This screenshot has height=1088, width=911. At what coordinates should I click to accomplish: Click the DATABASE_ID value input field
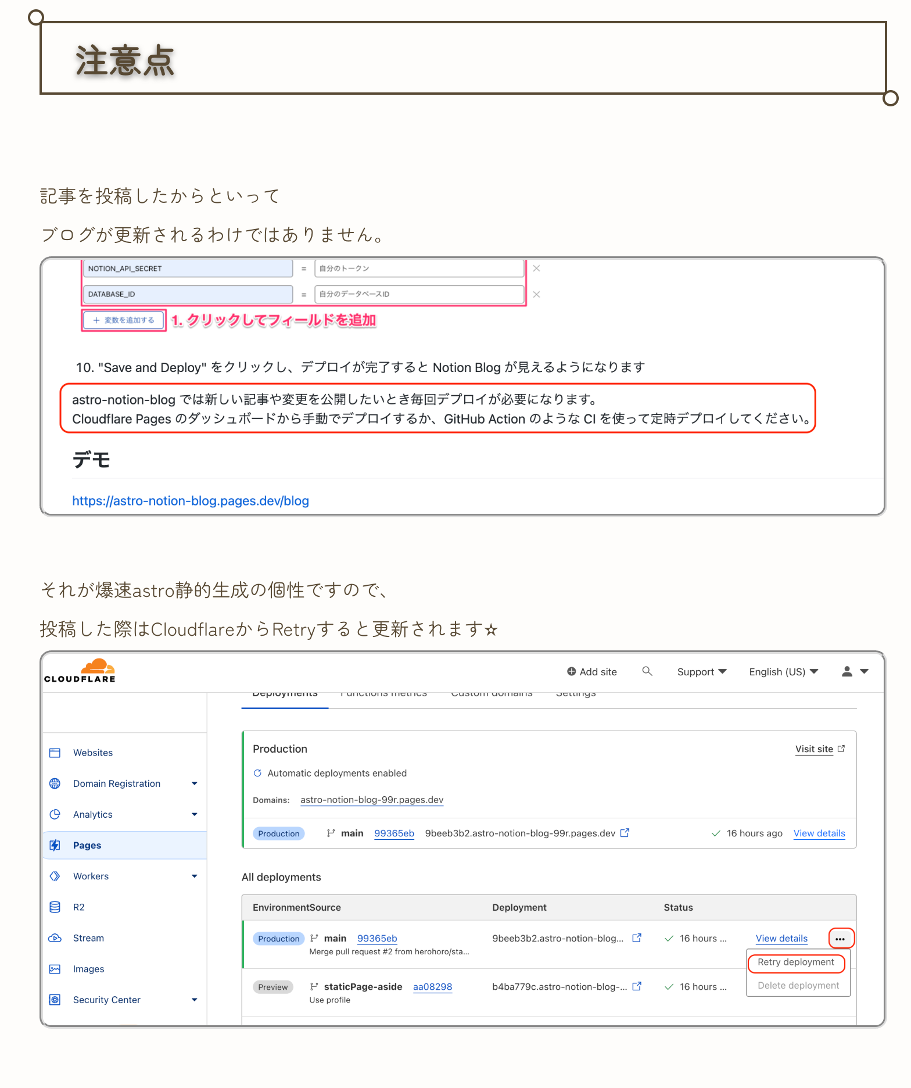point(419,295)
